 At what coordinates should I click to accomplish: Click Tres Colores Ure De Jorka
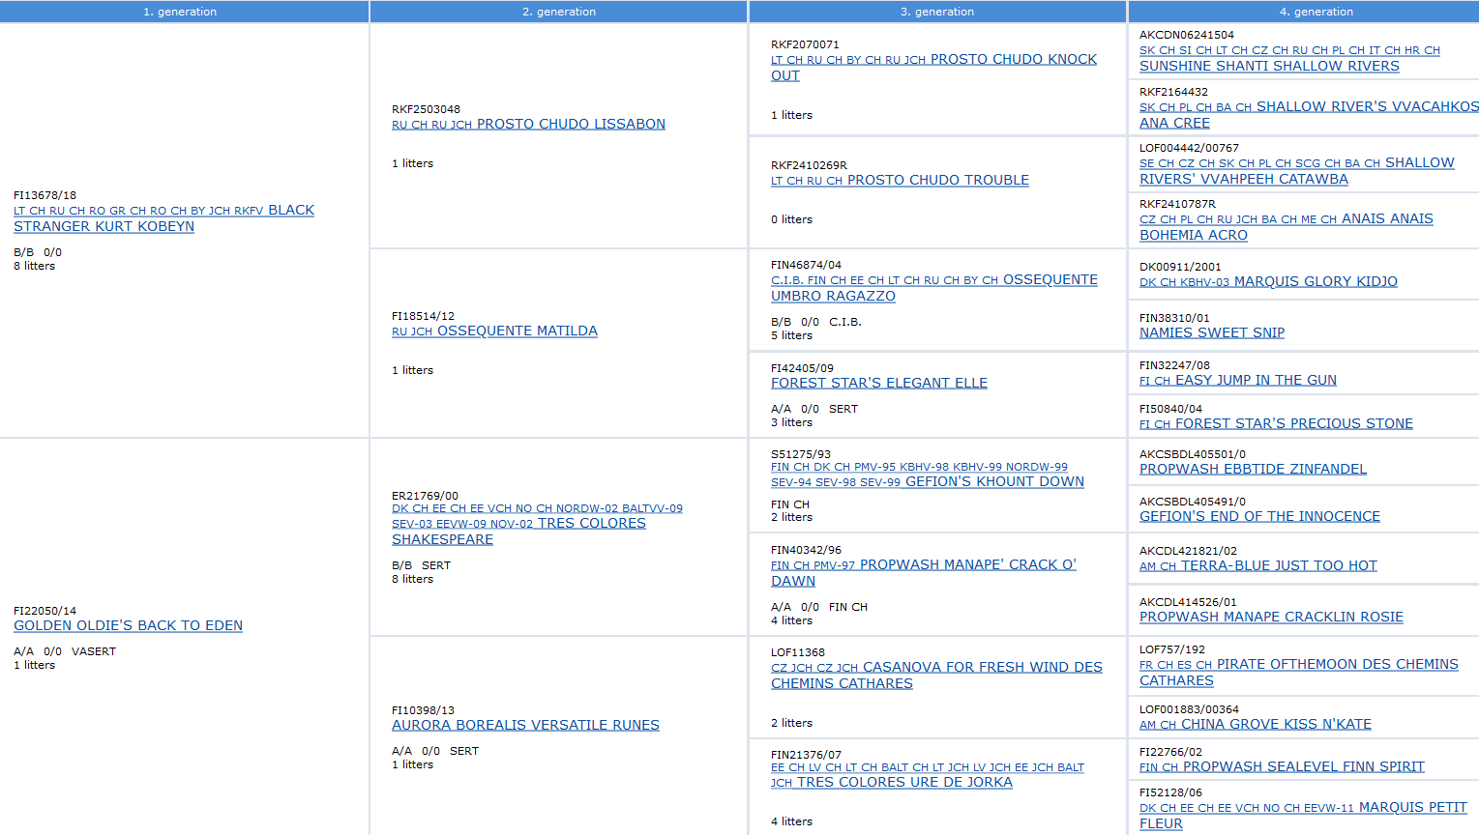point(903,782)
